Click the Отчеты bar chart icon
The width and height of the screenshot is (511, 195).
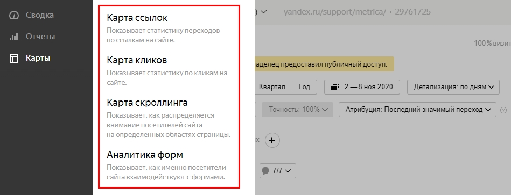tap(13, 37)
